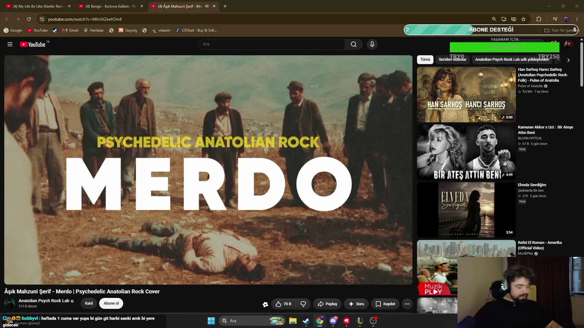Open Chrome from the taskbar
The image size is (584, 328).
click(320, 321)
